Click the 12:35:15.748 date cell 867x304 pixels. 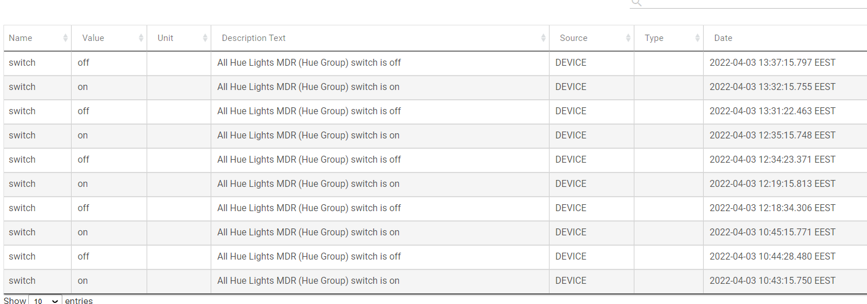click(772, 136)
